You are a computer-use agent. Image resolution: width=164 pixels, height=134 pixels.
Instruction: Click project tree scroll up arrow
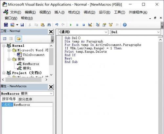pyautogui.click(x=51, y=46)
